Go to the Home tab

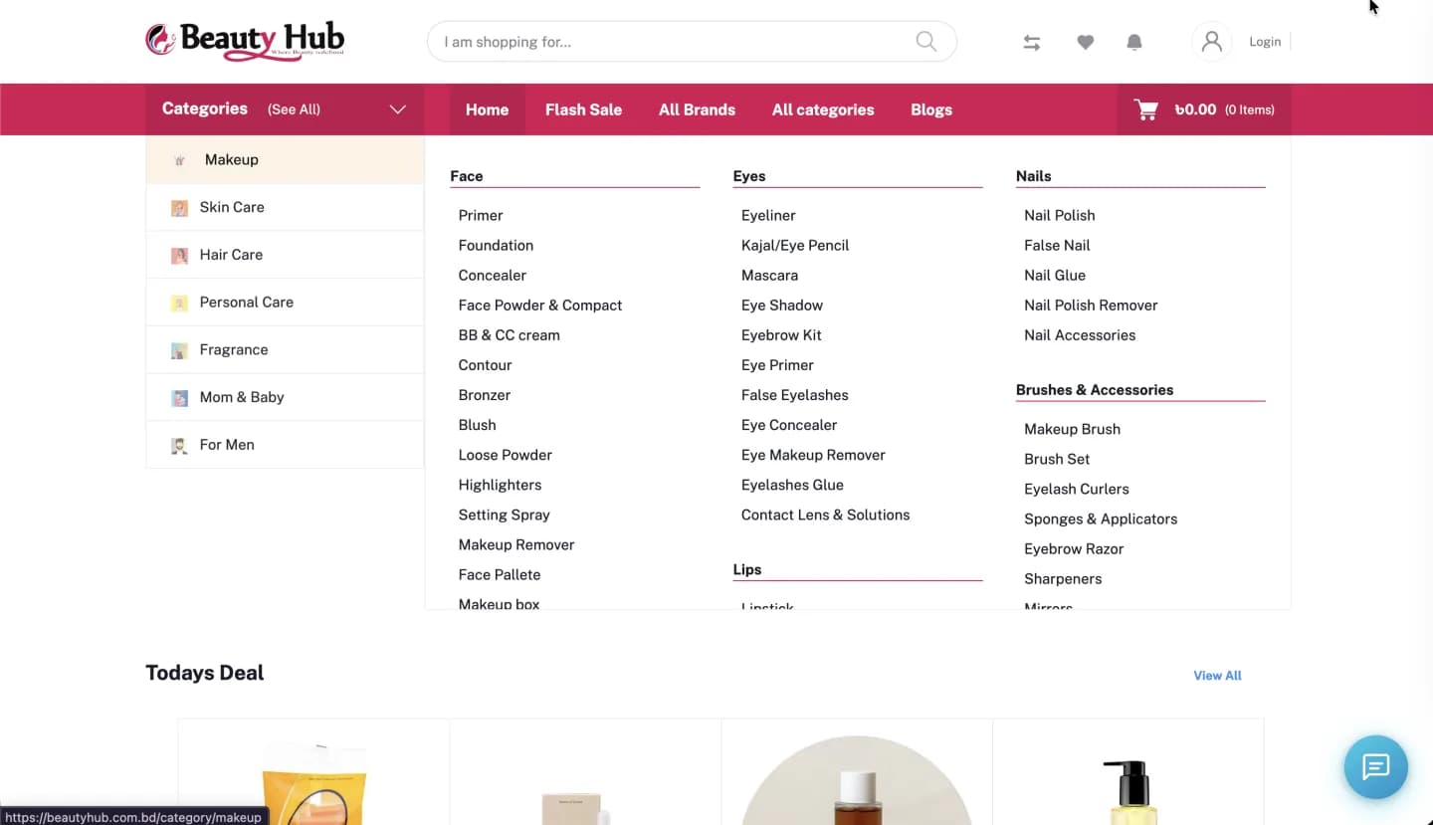pyautogui.click(x=487, y=109)
